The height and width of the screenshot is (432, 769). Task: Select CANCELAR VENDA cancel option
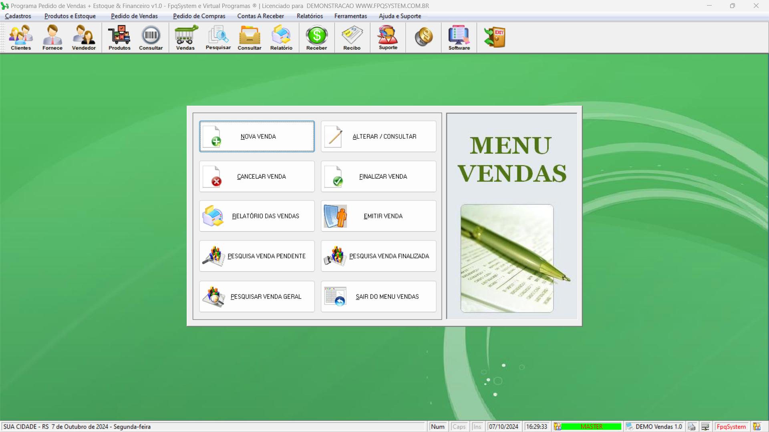pos(257,176)
